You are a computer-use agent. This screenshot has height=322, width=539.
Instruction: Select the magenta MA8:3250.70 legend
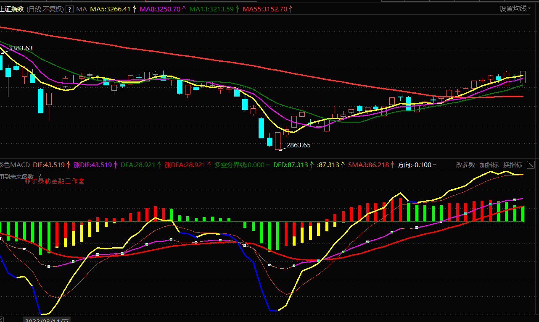[160, 9]
